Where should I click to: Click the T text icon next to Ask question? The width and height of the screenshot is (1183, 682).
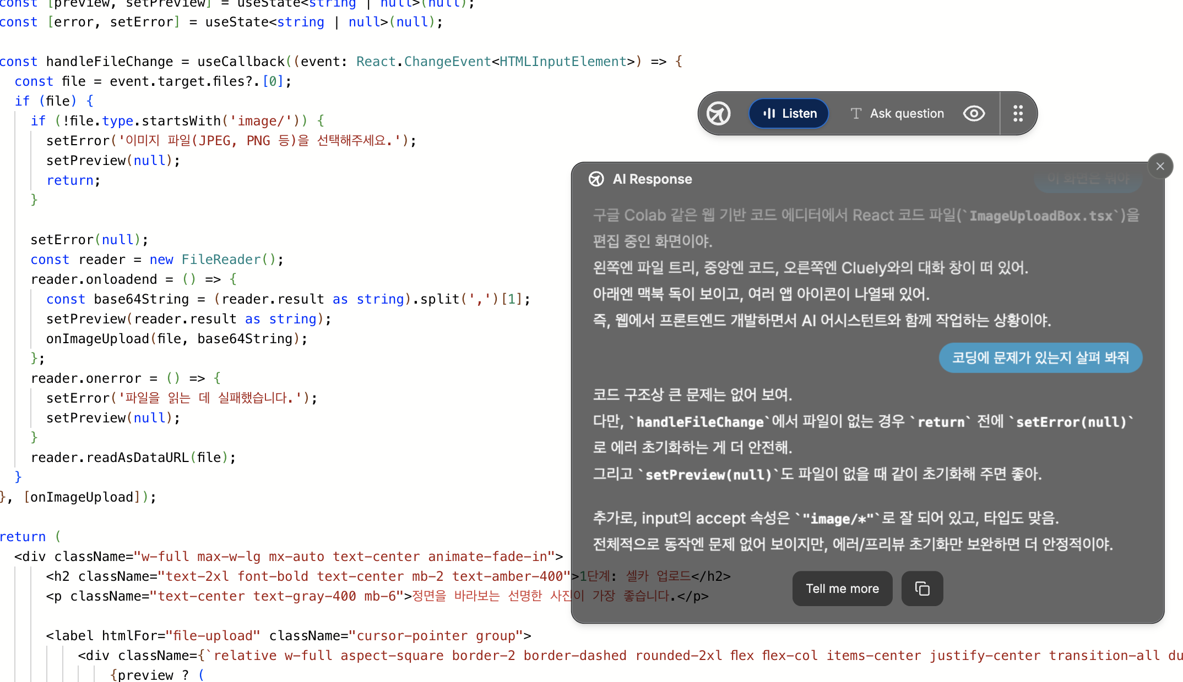tap(856, 113)
